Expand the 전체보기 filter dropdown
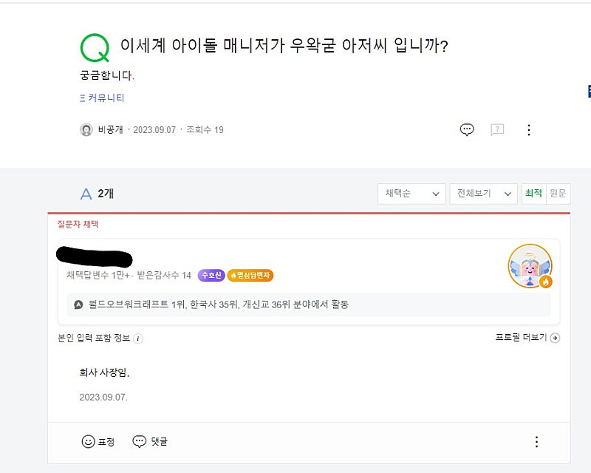591x473 pixels. 483,194
